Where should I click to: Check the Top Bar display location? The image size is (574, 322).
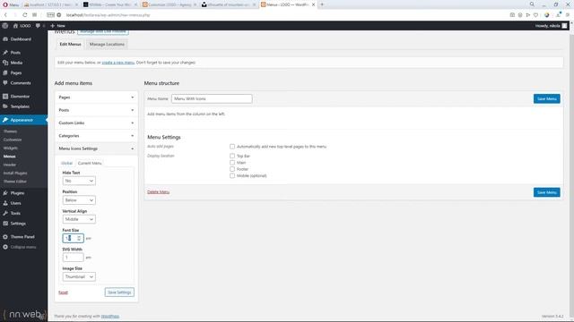(x=232, y=156)
